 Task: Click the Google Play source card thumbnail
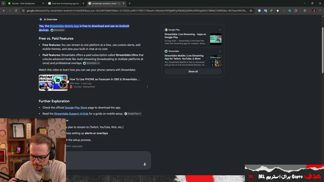tap(216, 39)
